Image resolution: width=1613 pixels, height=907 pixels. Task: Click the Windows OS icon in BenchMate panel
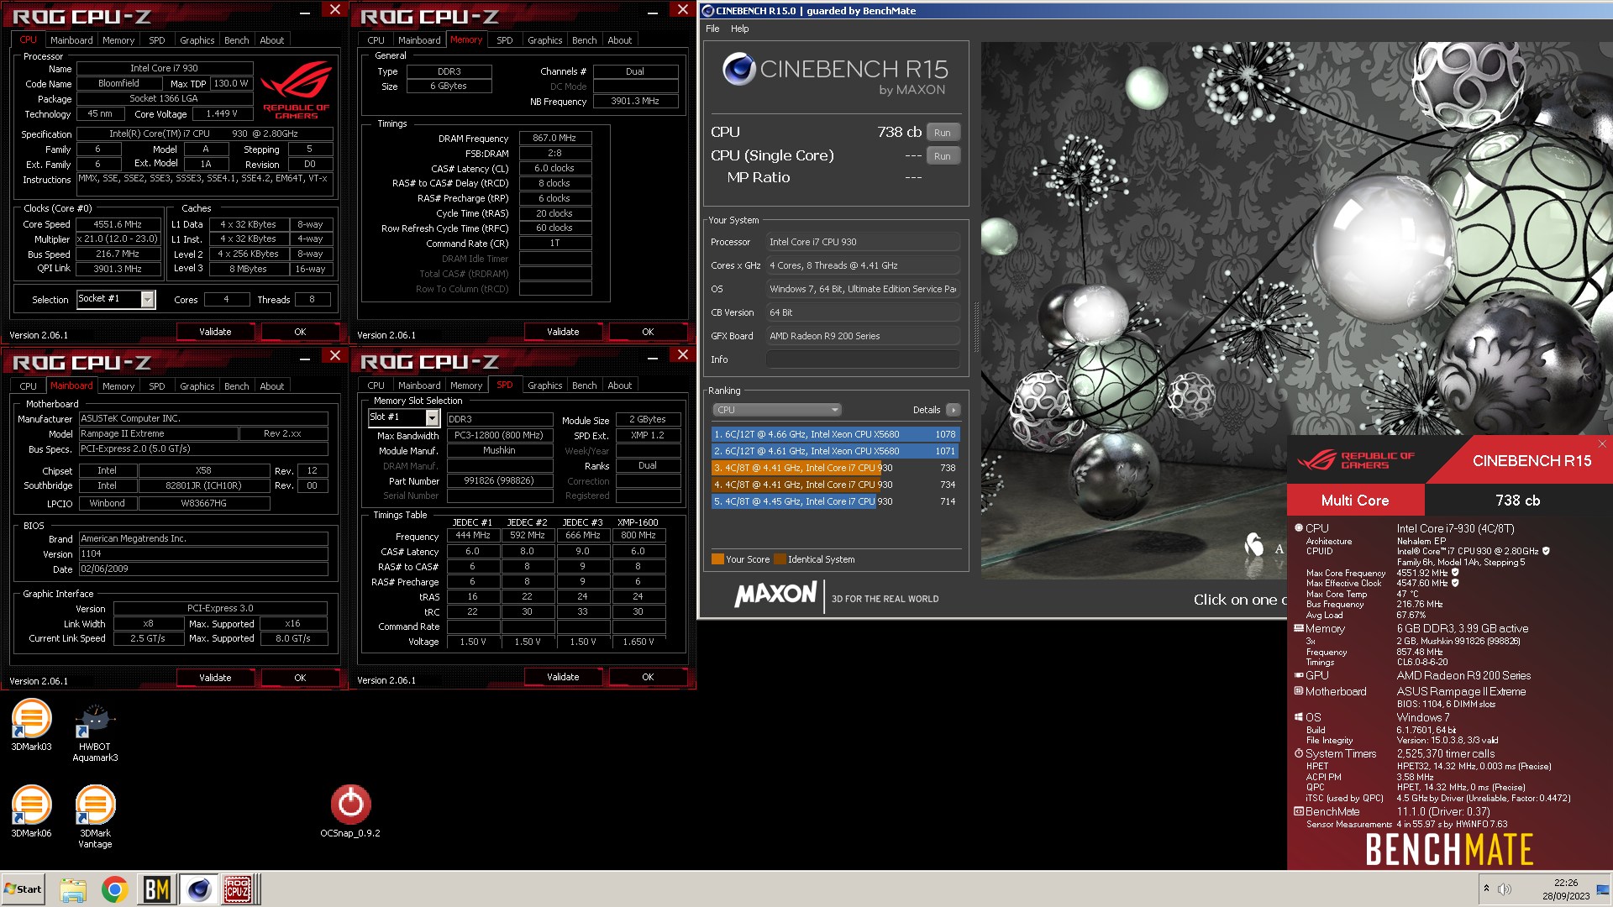1299,717
